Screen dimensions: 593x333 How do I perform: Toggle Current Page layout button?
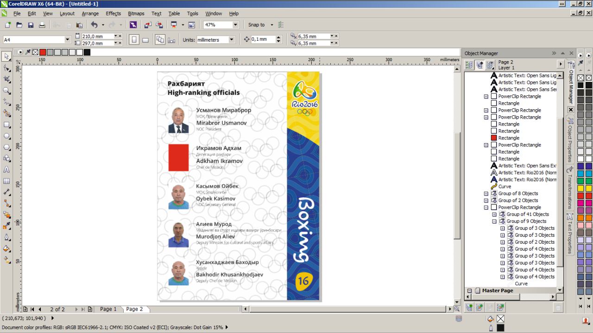pyautogui.click(x=171, y=40)
